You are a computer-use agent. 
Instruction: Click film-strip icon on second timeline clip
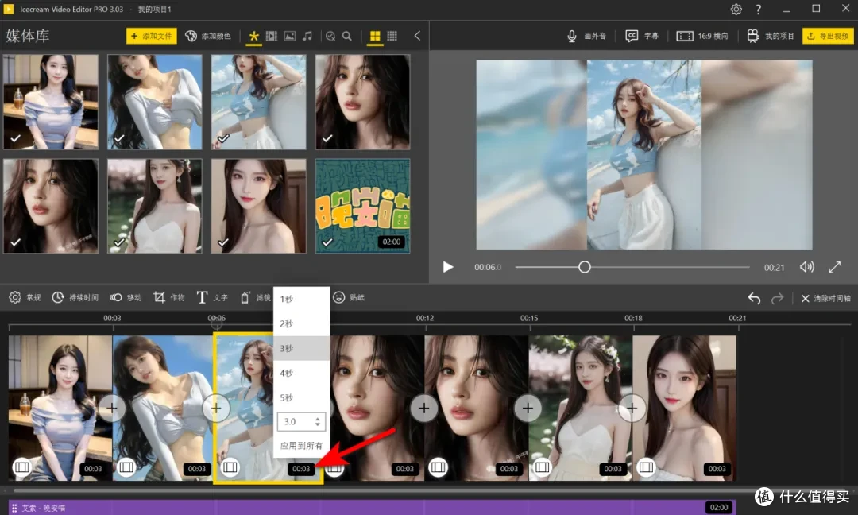(126, 467)
